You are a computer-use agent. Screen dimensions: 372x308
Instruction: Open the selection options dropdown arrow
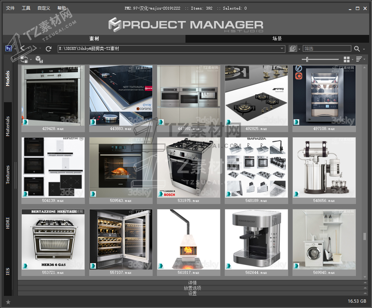299,49
